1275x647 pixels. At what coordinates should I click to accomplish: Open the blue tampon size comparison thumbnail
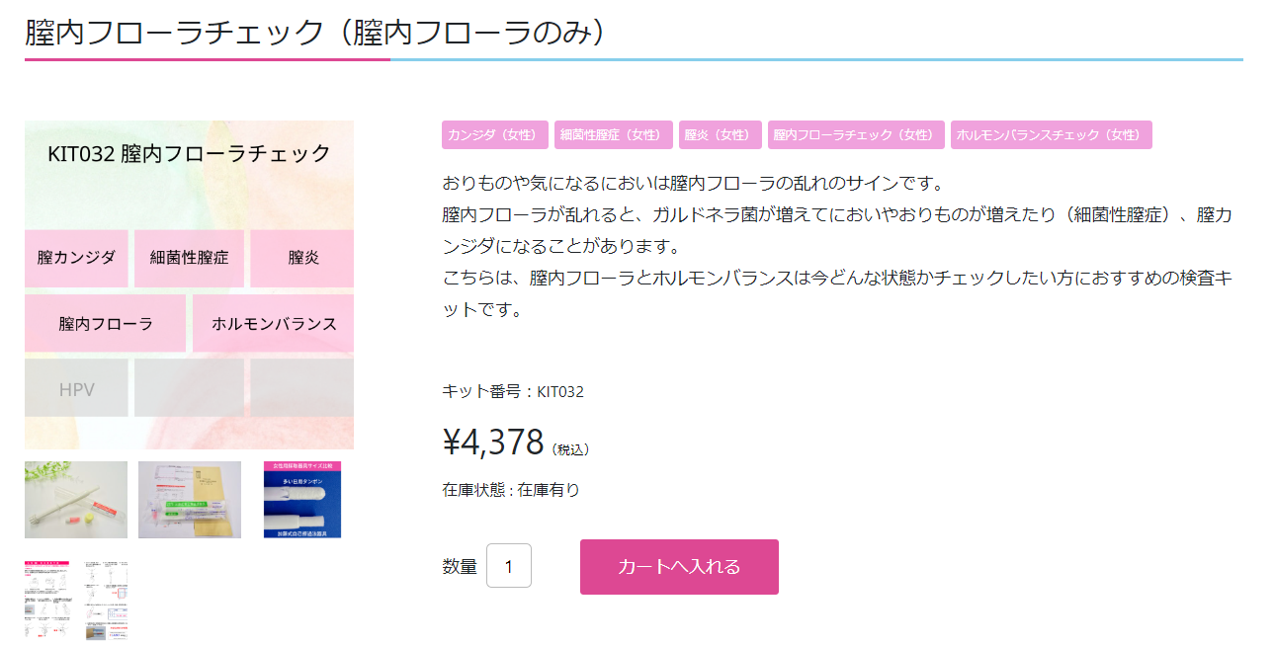click(302, 500)
